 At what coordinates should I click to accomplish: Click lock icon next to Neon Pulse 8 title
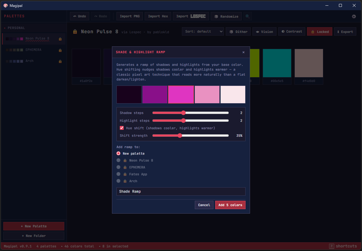75,31
